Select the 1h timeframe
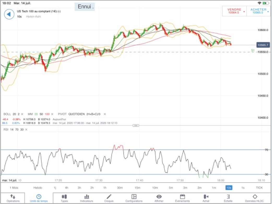This screenshot has height=204, width=272. click(x=105, y=188)
